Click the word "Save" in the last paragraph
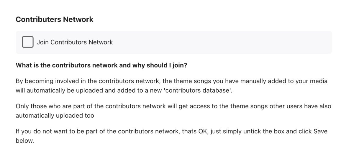Viewport: 354px width, 164px height. [320, 131]
